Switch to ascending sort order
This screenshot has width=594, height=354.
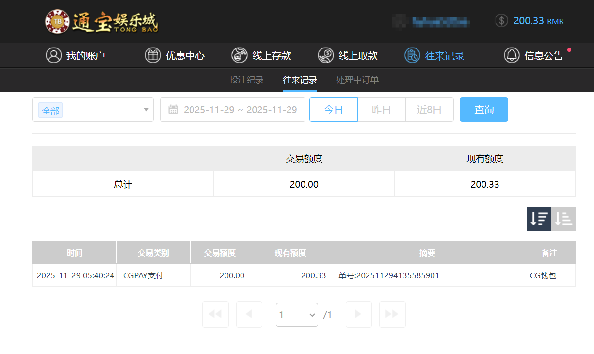(x=563, y=219)
